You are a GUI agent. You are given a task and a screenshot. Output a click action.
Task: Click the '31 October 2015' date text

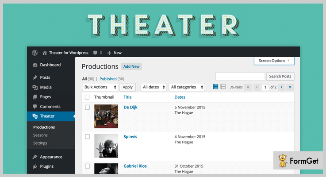tap(189, 166)
